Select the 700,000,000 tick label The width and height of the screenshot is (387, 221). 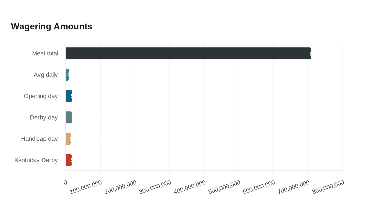coord(294,187)
